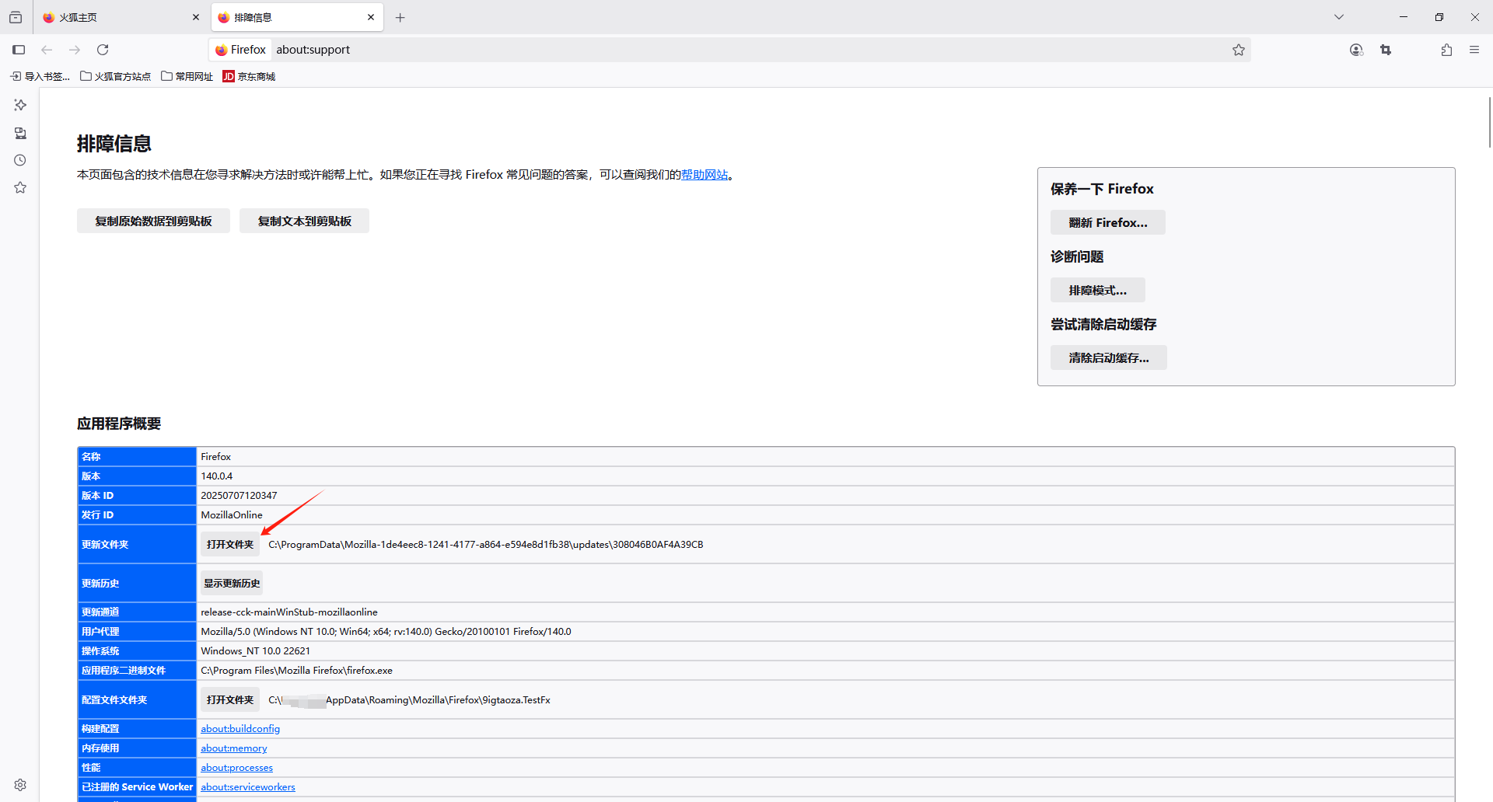The image size is (1493, 802).
Task: Click the 更新文件夹 row header
Action: 137,544
